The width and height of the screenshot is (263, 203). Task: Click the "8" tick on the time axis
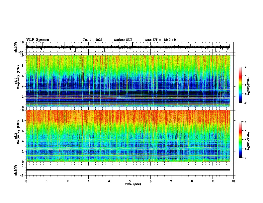[x=192, y=181]
